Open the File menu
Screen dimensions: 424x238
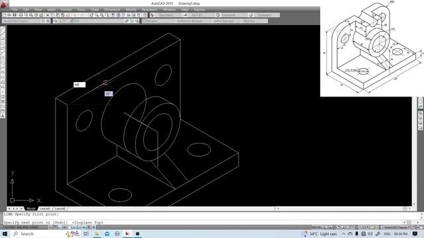[x=15, y=9]
